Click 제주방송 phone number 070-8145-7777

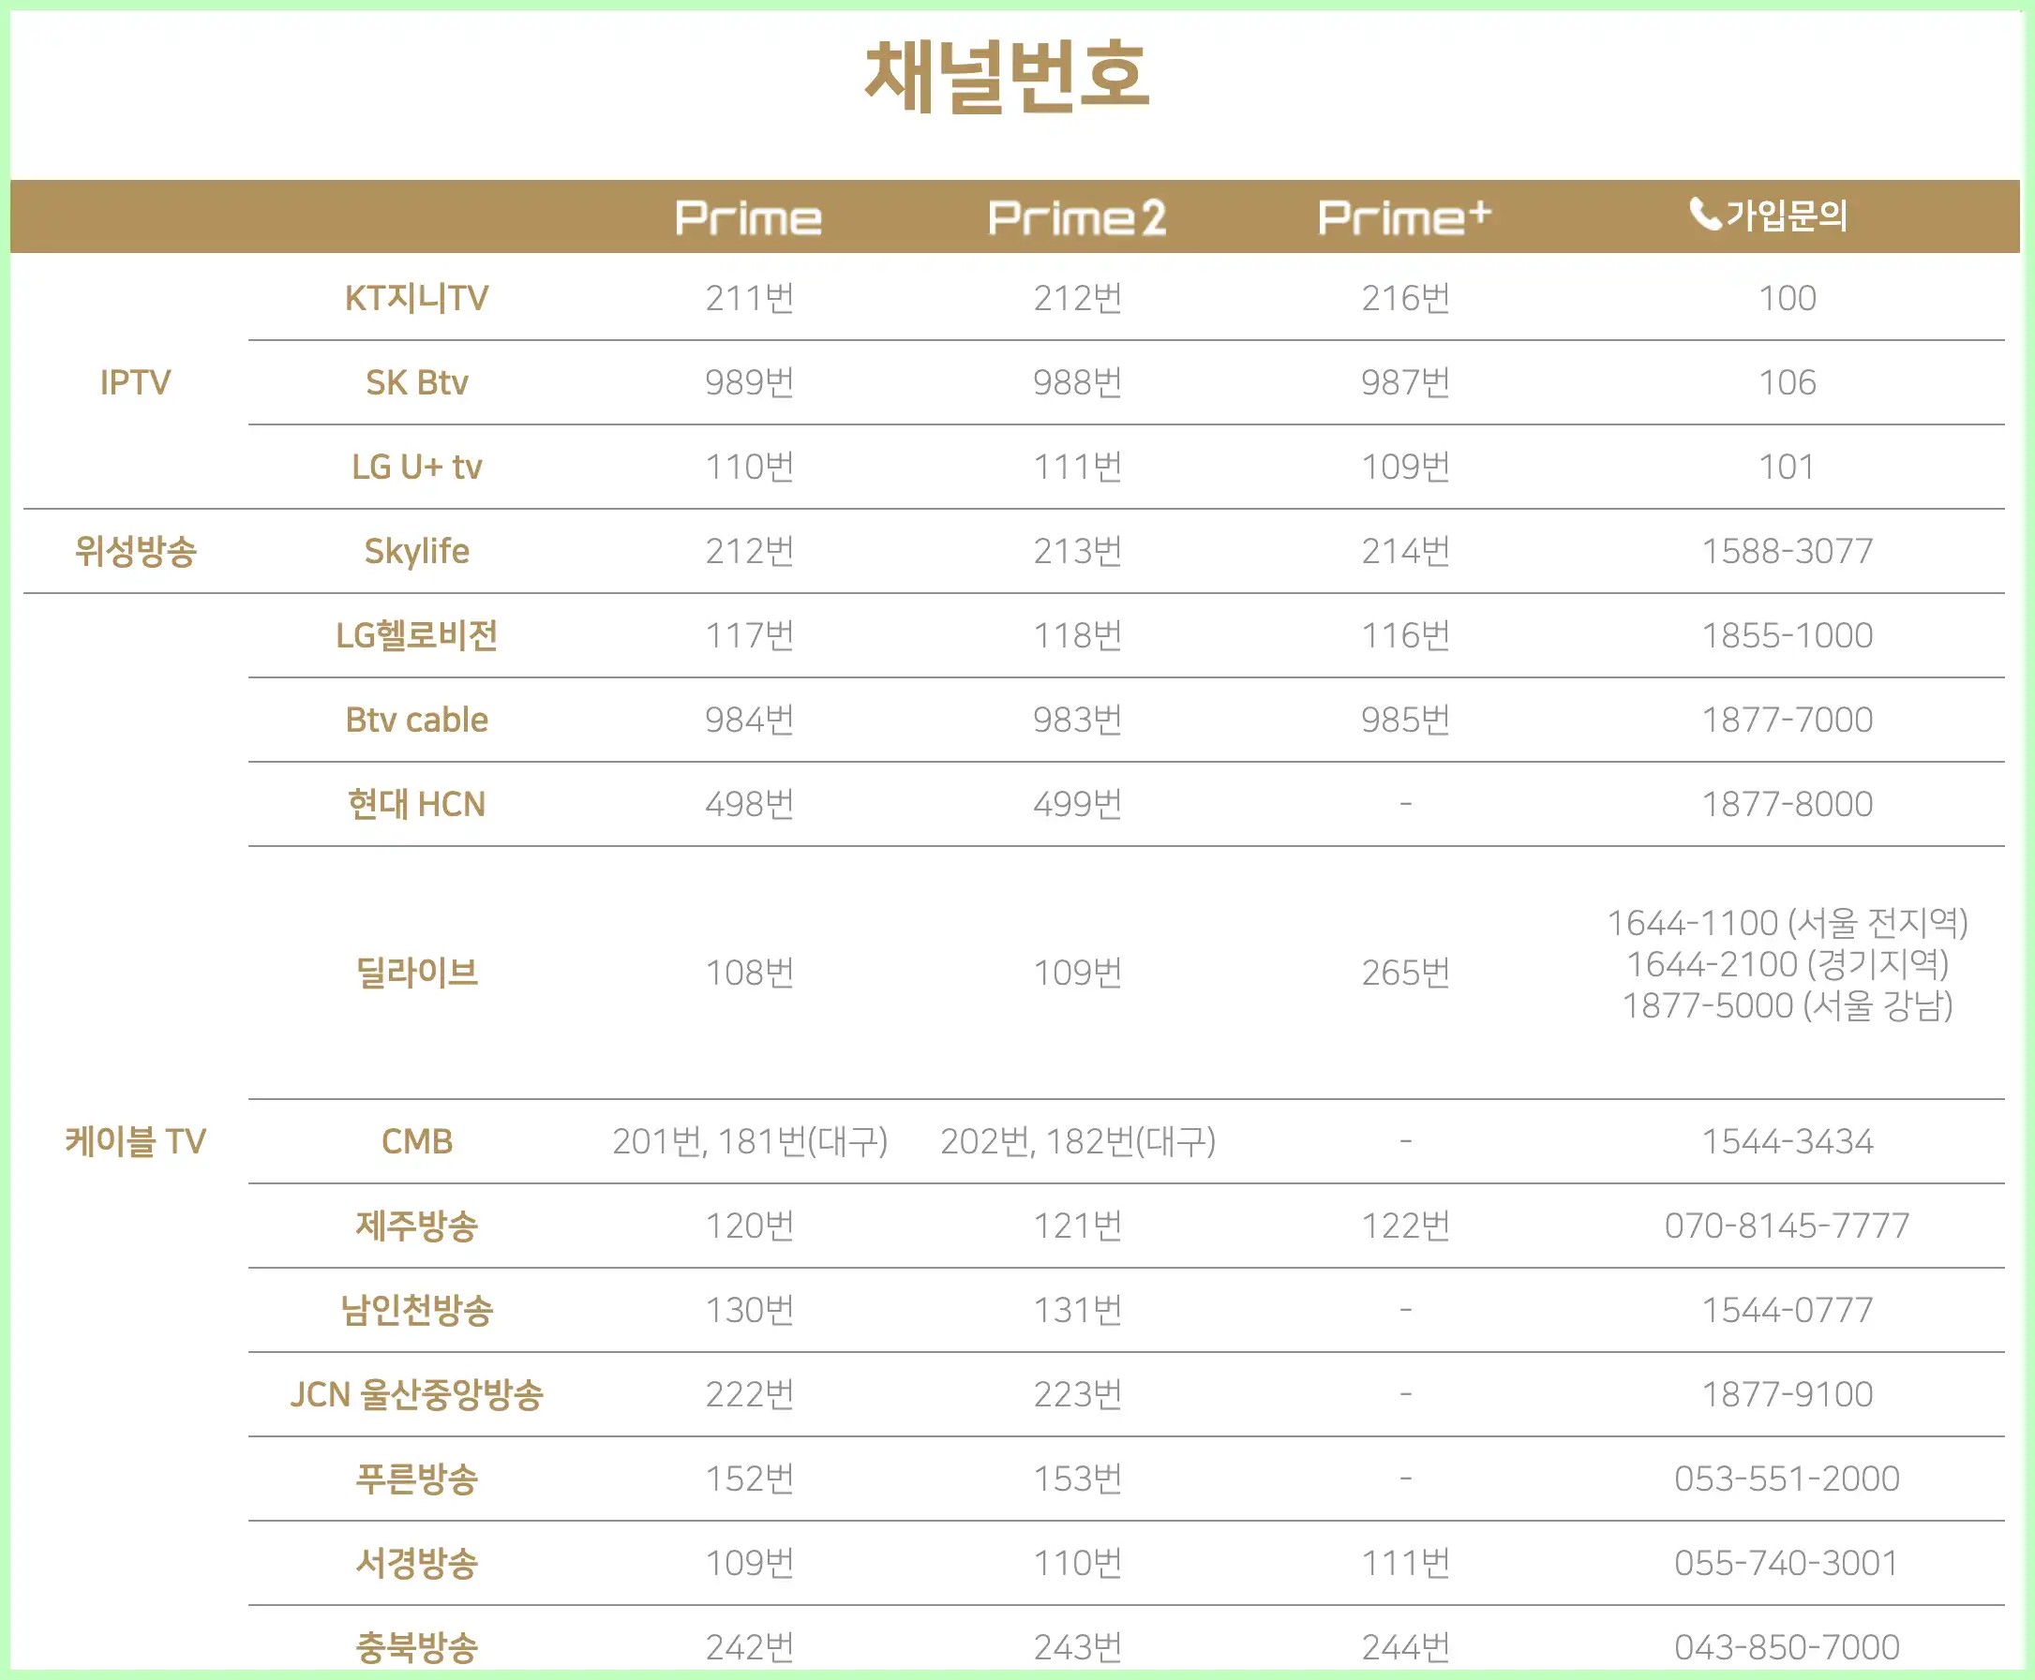coord(1788,1226)
